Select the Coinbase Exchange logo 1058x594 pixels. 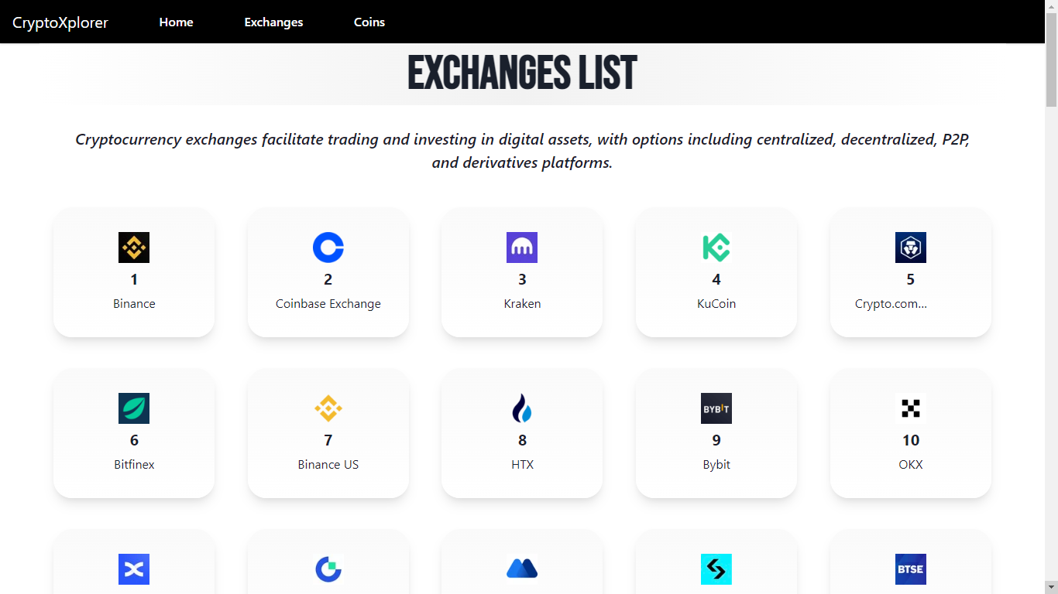[x=328, y=247]
